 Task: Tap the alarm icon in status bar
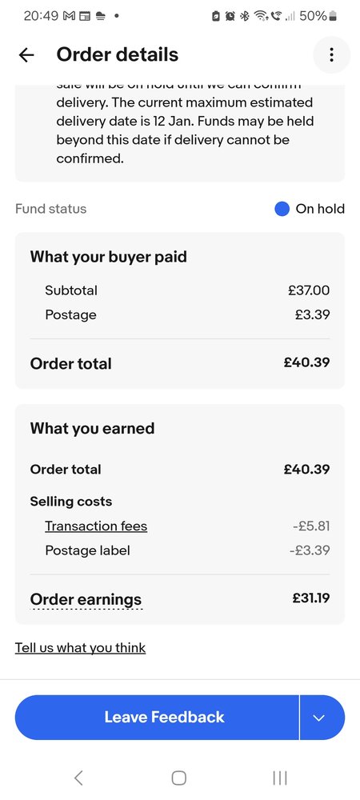point(230,16)
